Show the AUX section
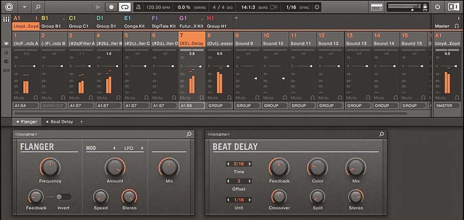The height and width of the screenshot is (220, 464). [6, 71]
